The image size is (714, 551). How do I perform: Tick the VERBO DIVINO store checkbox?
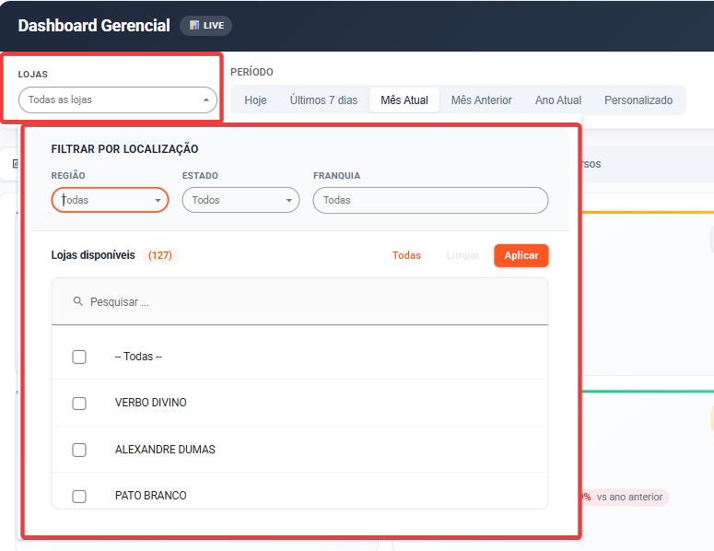pos(79,403)
